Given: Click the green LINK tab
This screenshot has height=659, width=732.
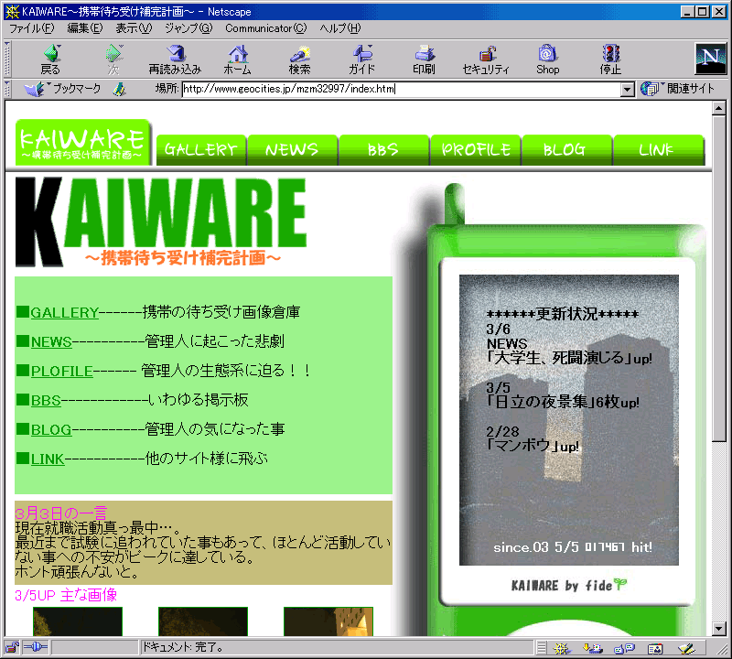Looking at the screenshot, I should point(658,150).
